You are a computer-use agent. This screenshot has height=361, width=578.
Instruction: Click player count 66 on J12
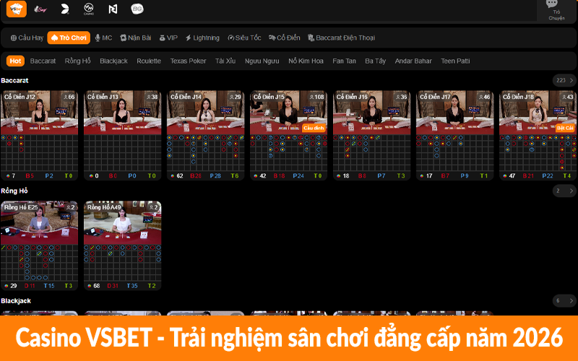pyautogui.click(x=69, y=97)
